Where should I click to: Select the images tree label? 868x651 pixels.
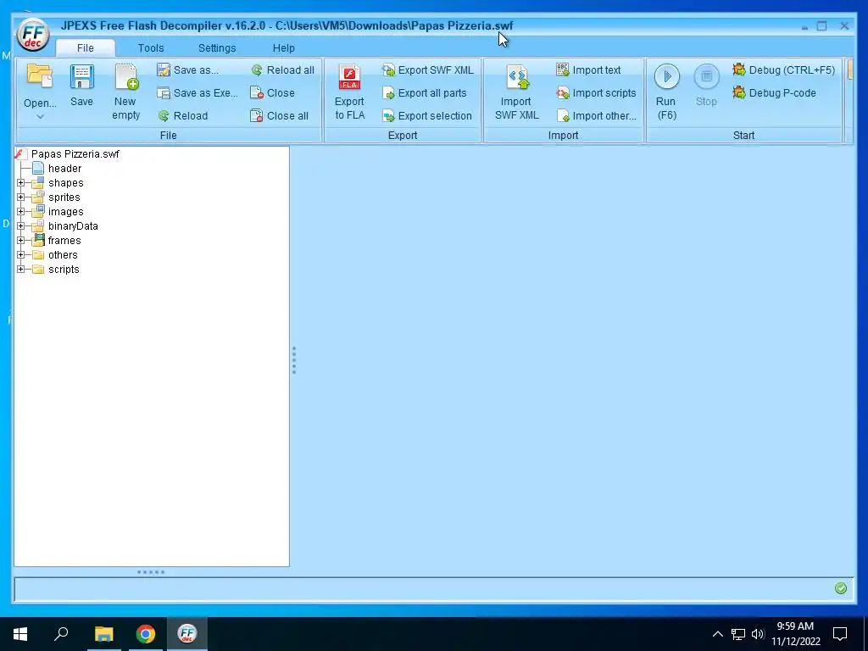(x=66, y=211)
